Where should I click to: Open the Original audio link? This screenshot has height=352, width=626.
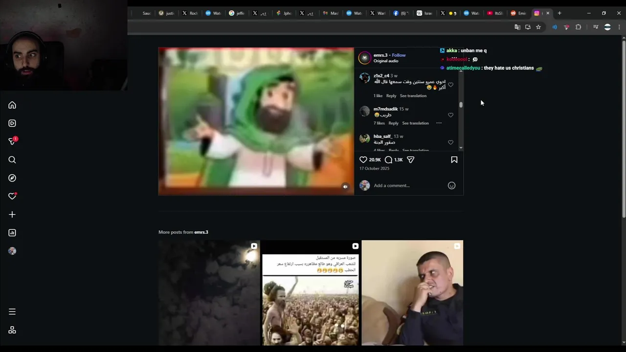[386, 61]
